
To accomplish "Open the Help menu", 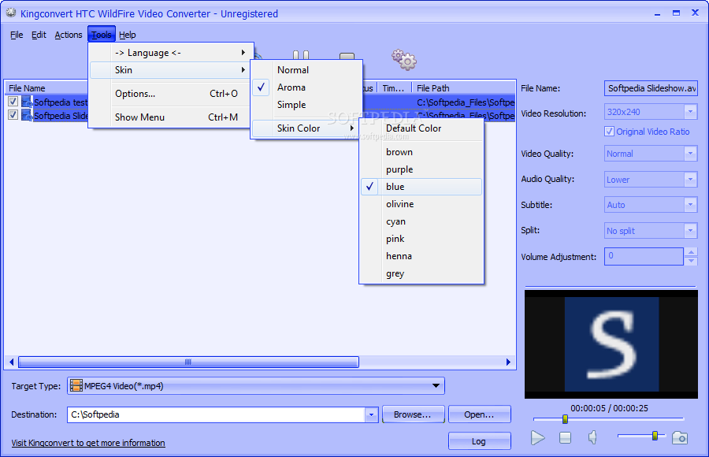I will point(128,35).
